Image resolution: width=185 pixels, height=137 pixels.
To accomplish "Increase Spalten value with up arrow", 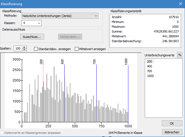I will pyautogui.click(x=24, y=47).
